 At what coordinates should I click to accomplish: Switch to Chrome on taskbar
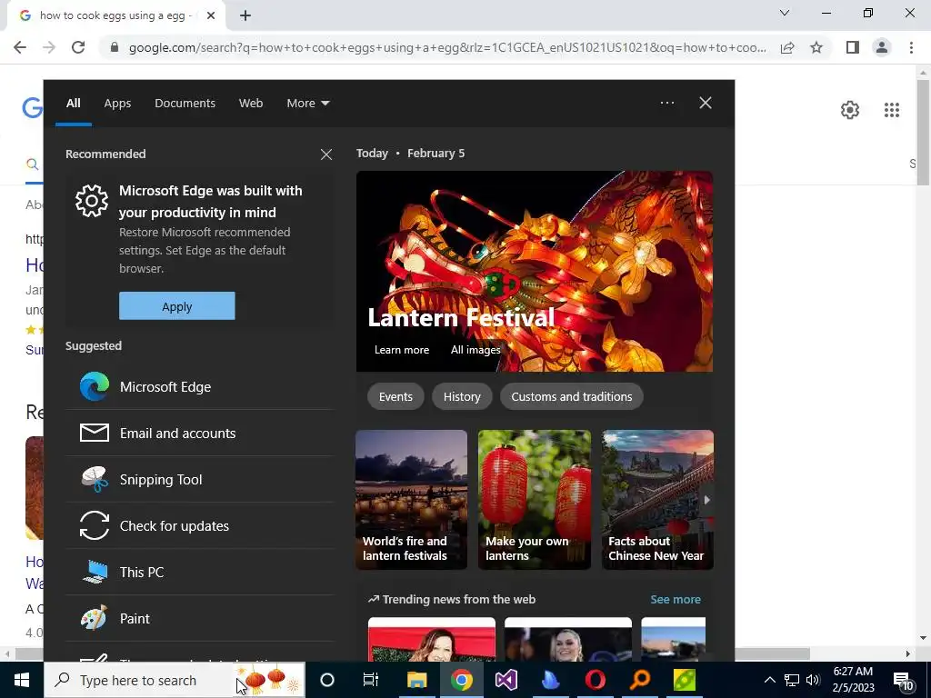pos(461,680)
